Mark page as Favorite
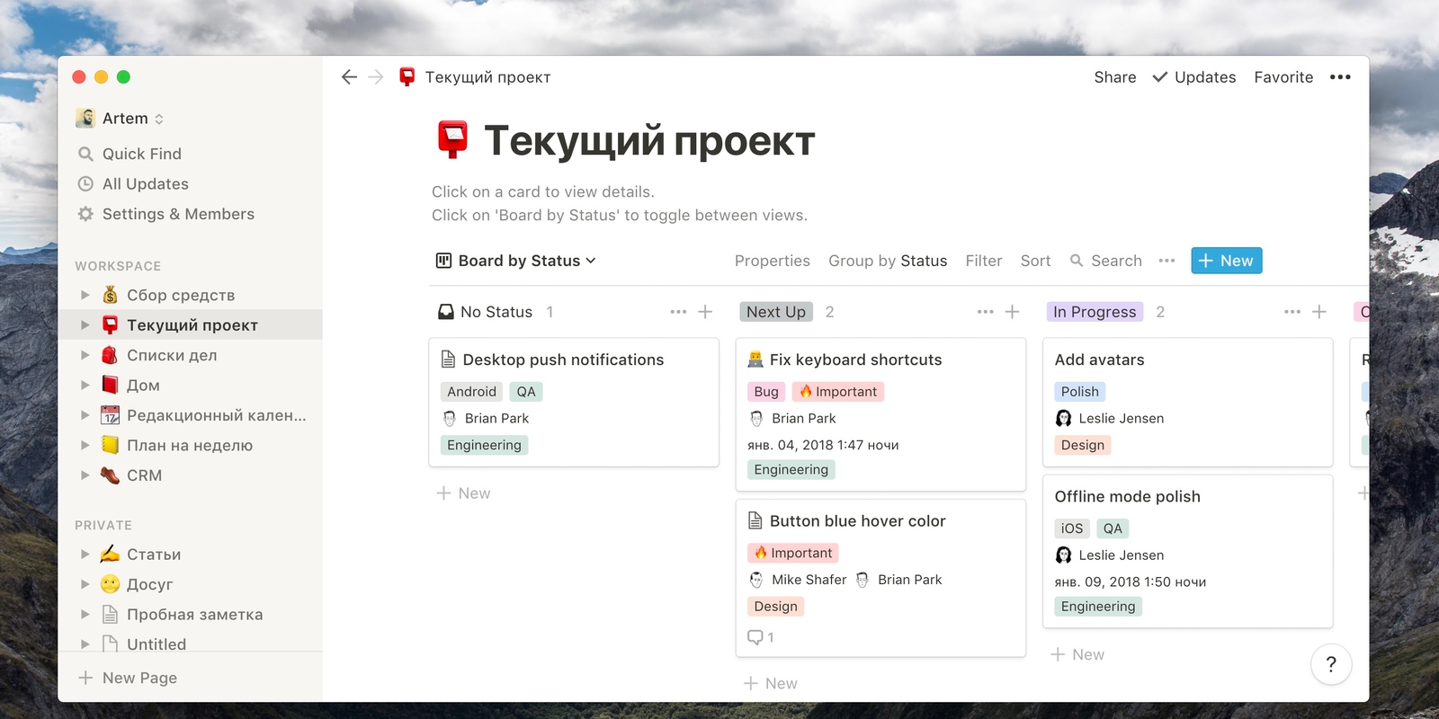1439x719 pixels. [x=1283, y=77]
